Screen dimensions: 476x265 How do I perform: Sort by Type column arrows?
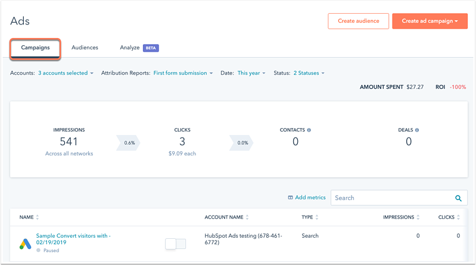coord(317,218)
